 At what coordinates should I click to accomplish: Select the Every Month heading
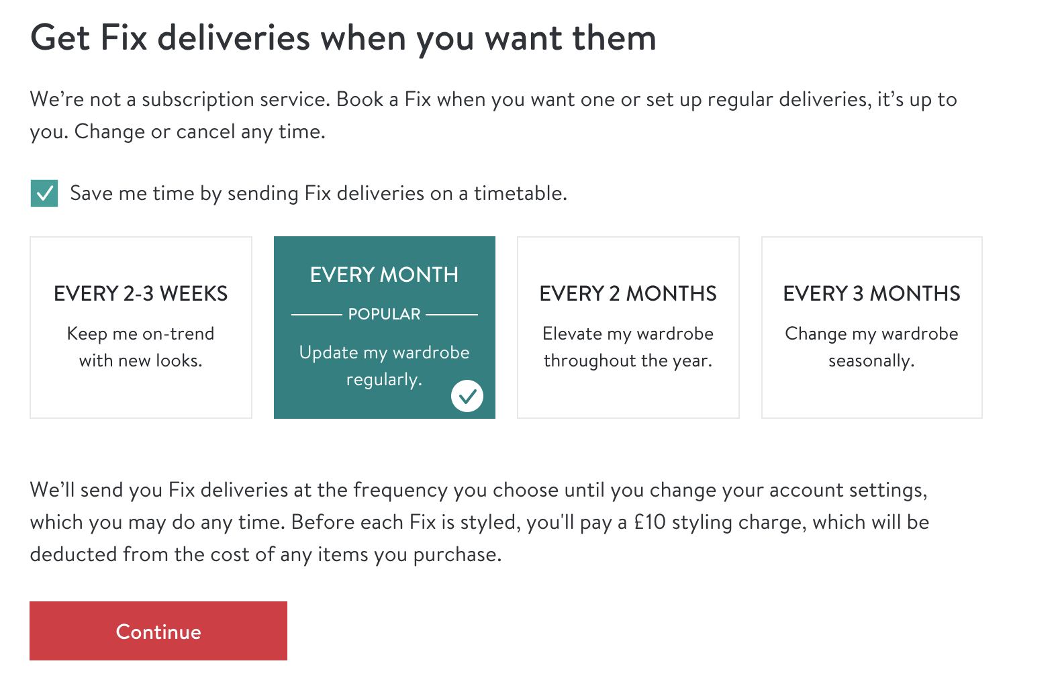(384, 275)
